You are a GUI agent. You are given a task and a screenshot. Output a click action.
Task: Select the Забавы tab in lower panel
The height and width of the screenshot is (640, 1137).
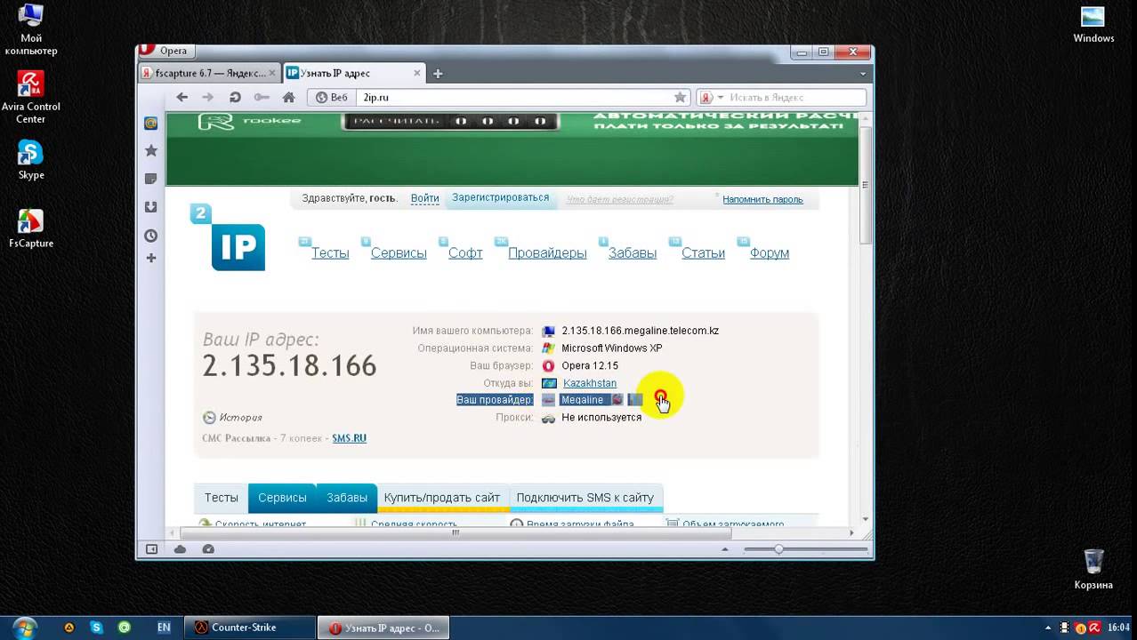(x=347, y=498)
